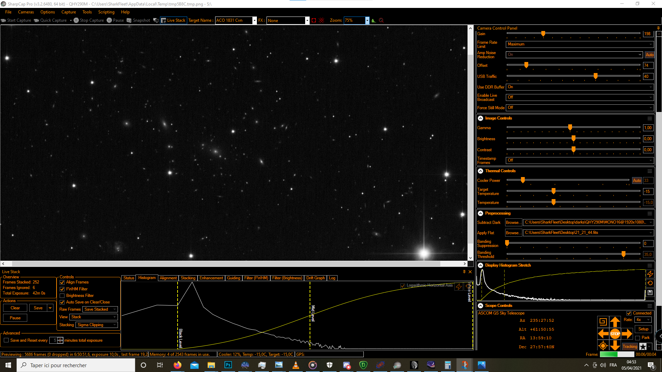Click the scope Setup button

coord(643,329)
